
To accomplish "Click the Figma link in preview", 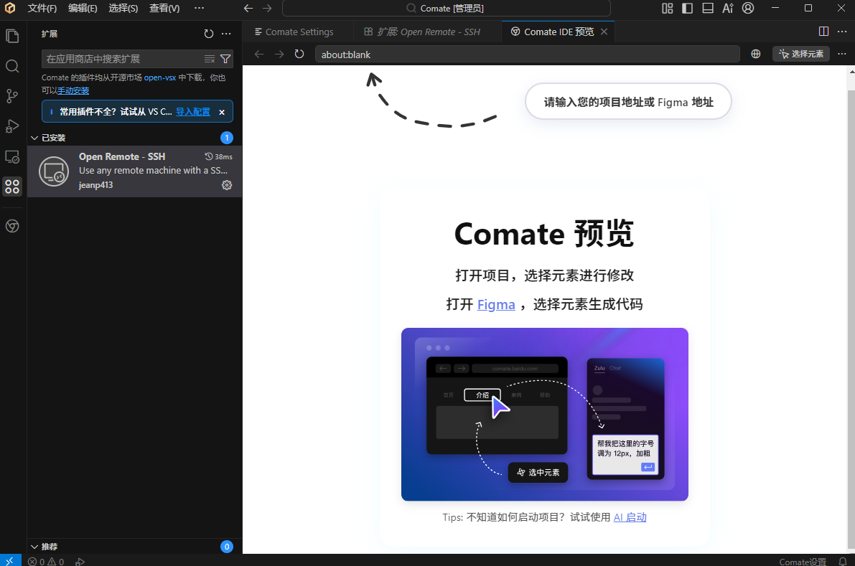I will point(496,304).
